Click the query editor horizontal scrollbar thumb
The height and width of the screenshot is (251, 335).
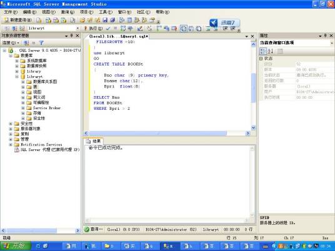[x=157, y=133]
